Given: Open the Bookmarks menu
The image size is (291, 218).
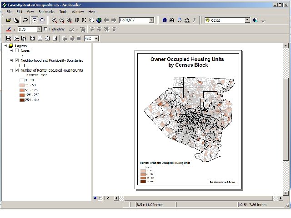Looking at the screenshot, I should click(45, 11).
